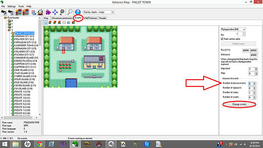
Task: Open File Explorer from the taskbar
Action: 16,144
